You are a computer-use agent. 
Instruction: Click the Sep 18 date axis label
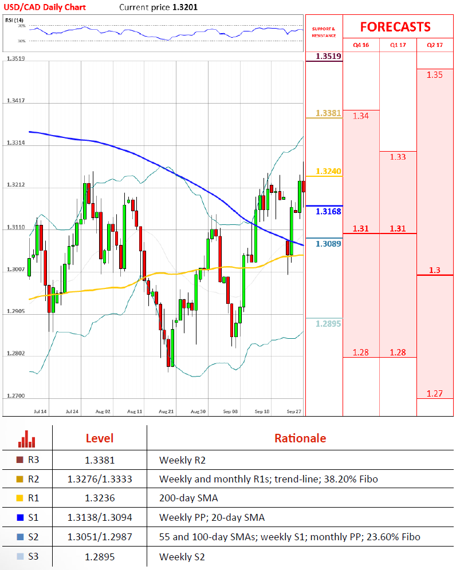tap(262, 411)
